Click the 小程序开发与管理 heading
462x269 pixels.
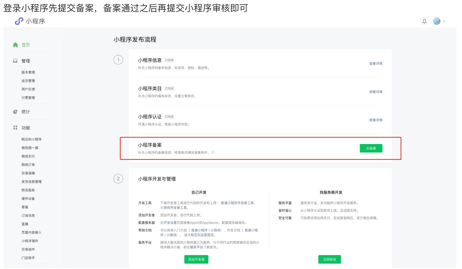click(x=157, y=179)
